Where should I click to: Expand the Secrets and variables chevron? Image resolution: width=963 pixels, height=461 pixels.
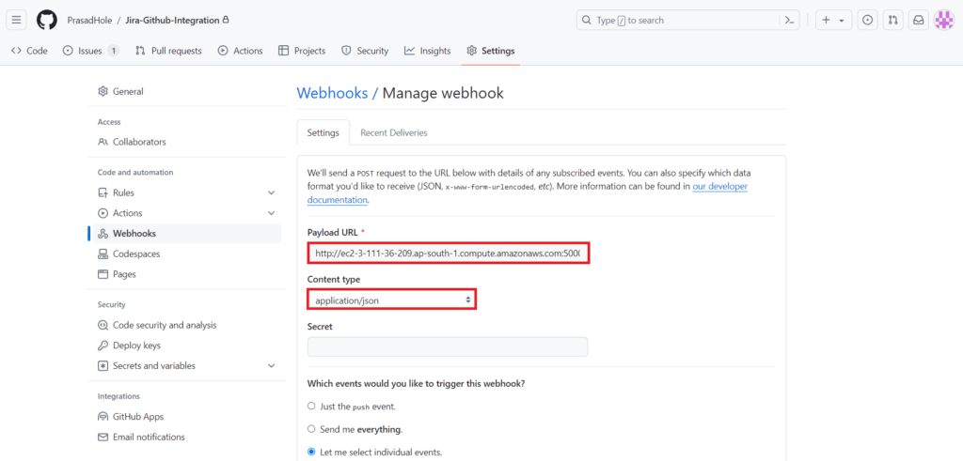pos(272,365)
